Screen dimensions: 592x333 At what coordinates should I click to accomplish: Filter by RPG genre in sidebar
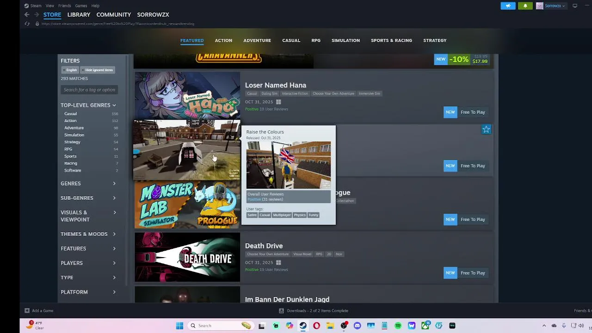pyautogui.click(x=68, y=149)
